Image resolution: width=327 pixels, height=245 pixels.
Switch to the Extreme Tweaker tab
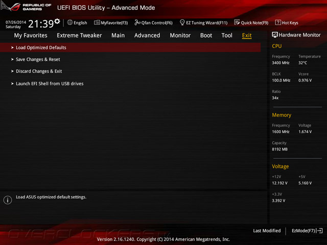79,35
